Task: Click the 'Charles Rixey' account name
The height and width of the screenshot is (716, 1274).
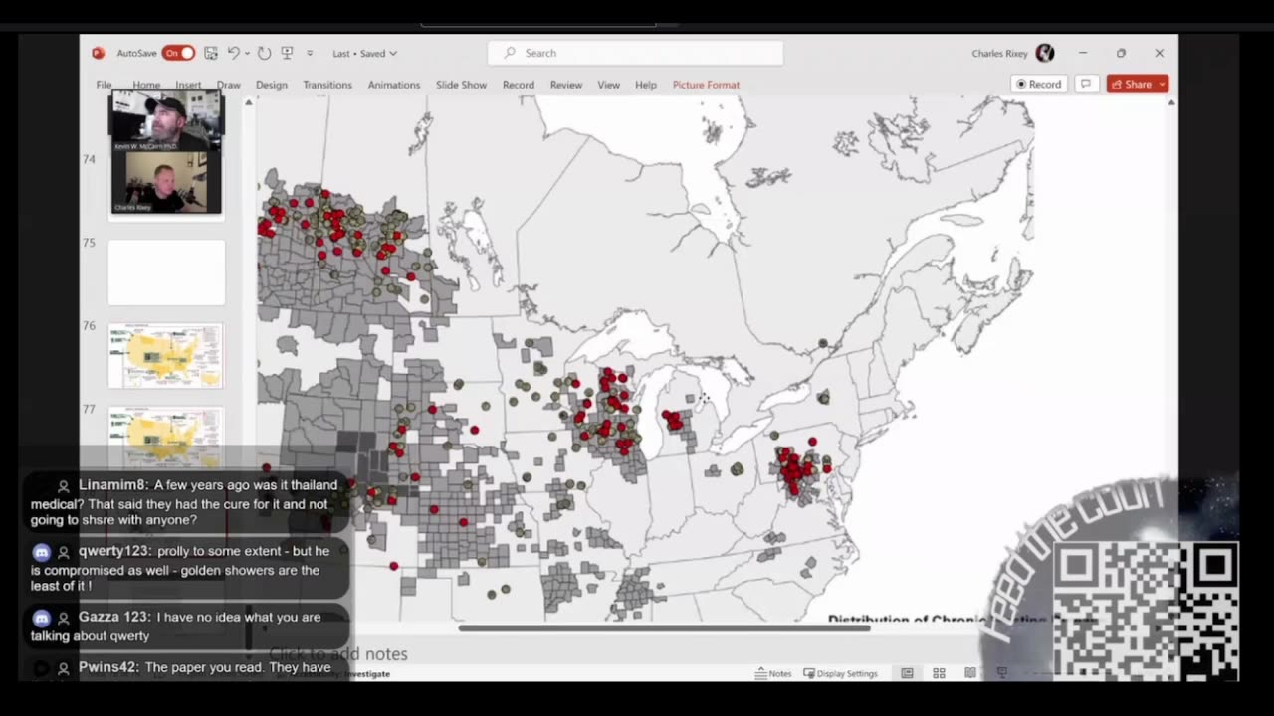Action: point(999,54)
